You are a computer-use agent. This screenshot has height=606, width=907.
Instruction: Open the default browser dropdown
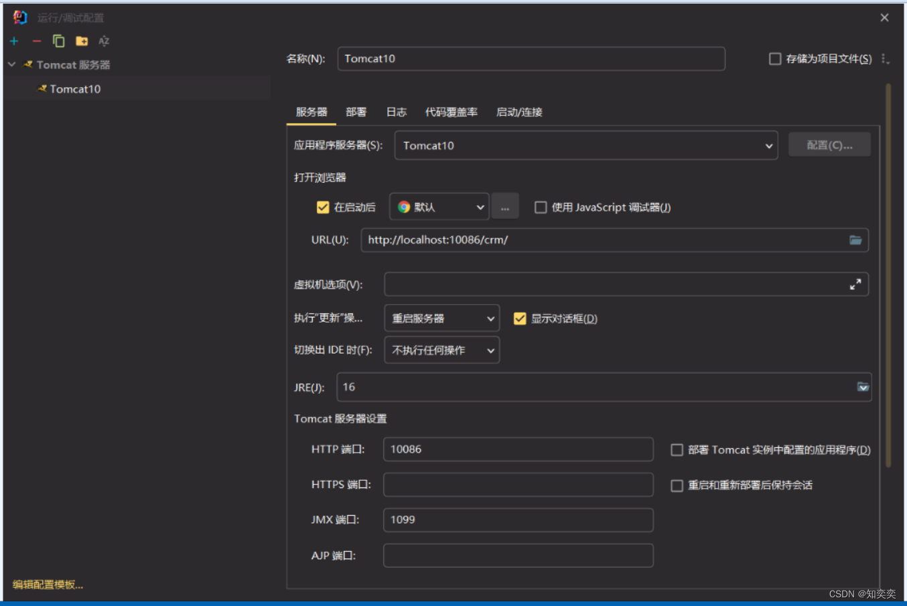(439, 208)
